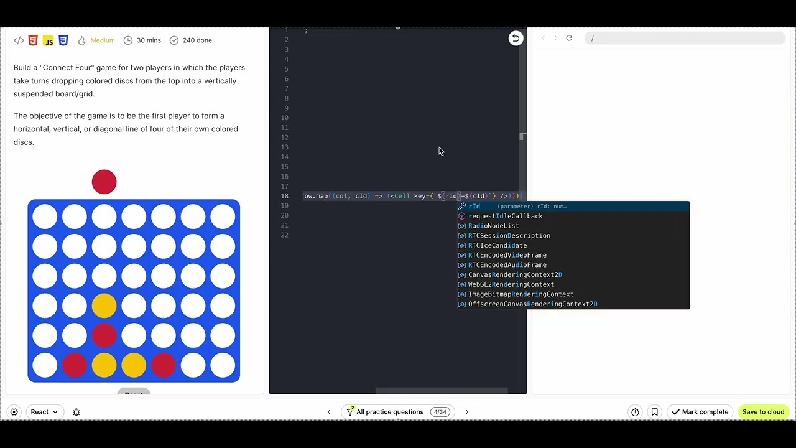Click the JS logo icon
This screenshot has height=448, width=796.
49,40
